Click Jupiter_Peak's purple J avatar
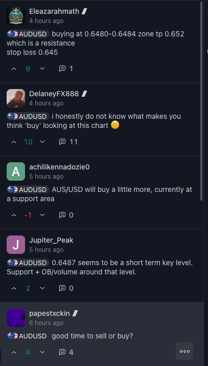Viewport: 208px width, 366px height. coord(16,245)
